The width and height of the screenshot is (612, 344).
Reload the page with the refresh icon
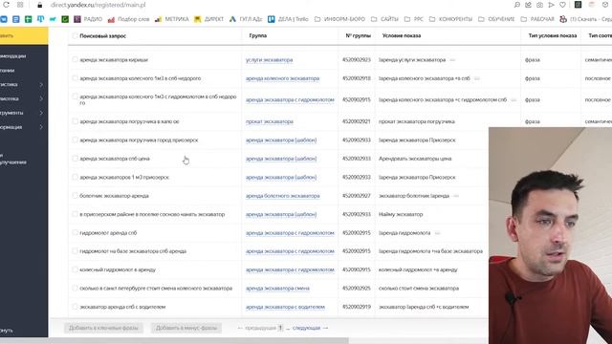(6, 5)
